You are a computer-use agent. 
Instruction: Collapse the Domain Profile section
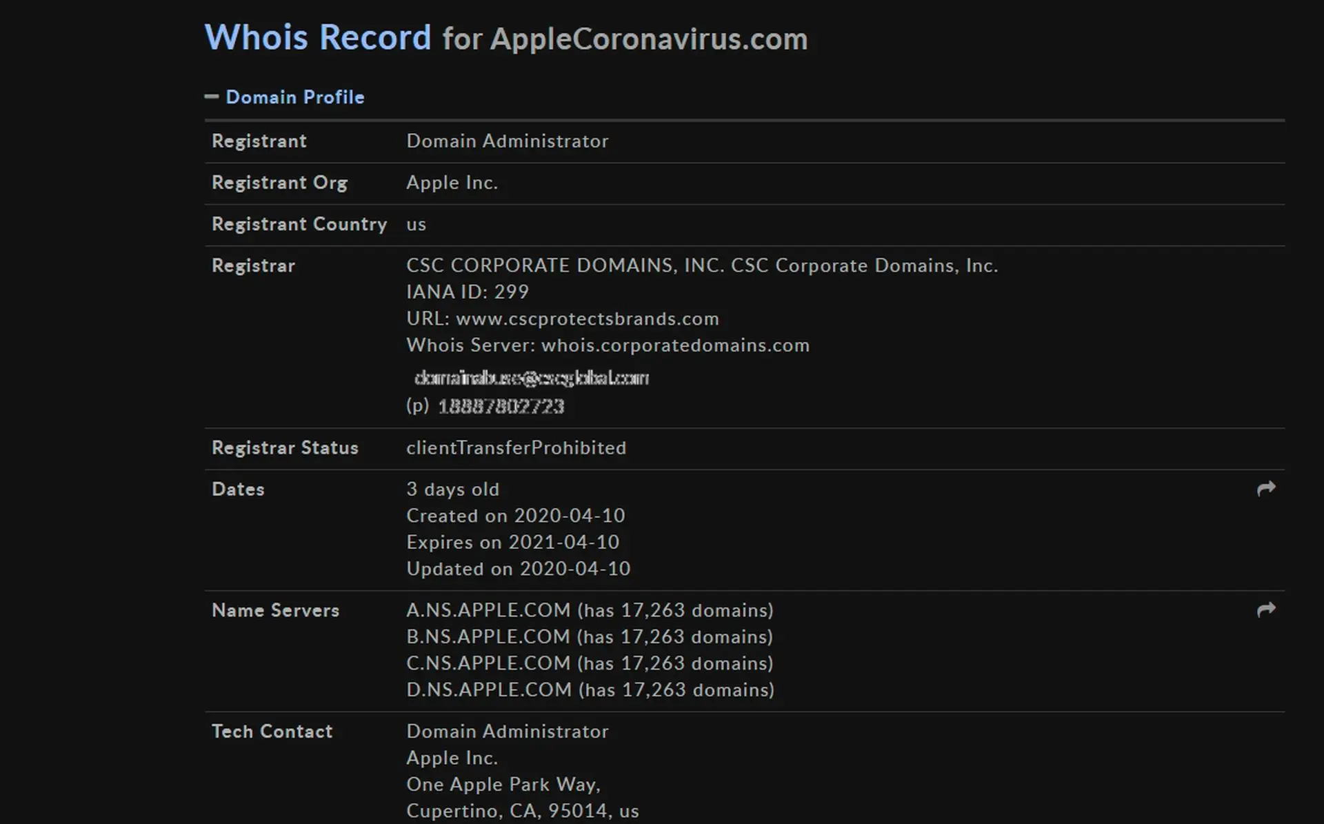(212, 97)
